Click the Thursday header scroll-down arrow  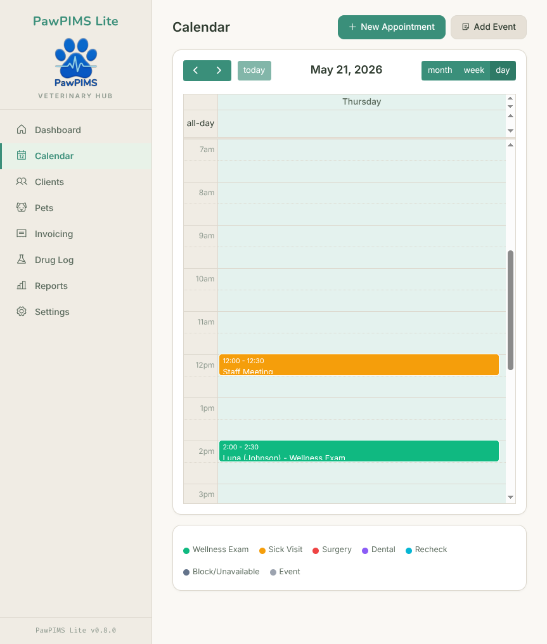click(510, 106)
